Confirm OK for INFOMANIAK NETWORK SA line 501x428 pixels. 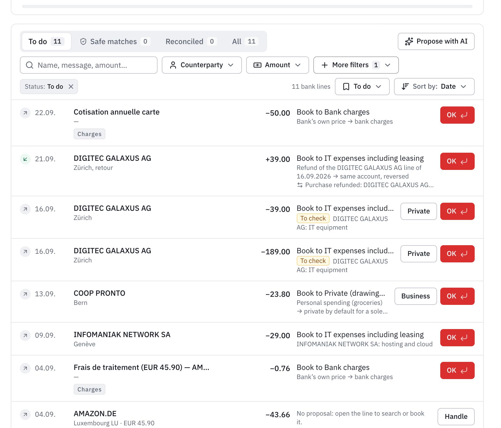tap(457, 338)
